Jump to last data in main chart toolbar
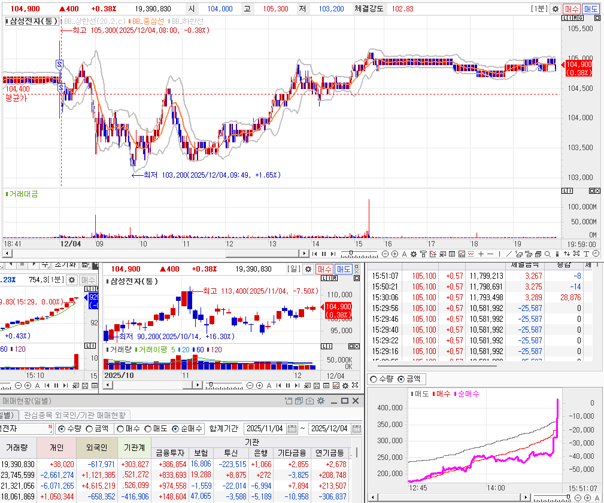The height and width of the screenshot is (503, 604). click(x=333, y=254)
